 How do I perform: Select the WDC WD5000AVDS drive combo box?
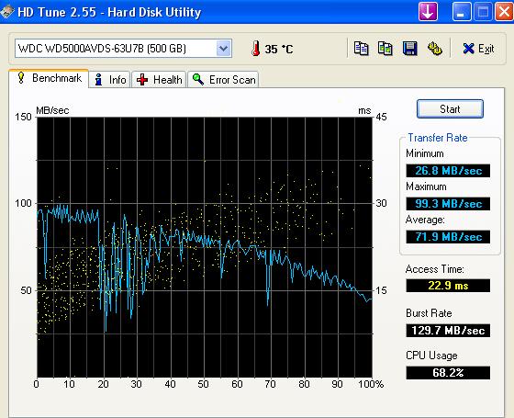click(123, 49)
